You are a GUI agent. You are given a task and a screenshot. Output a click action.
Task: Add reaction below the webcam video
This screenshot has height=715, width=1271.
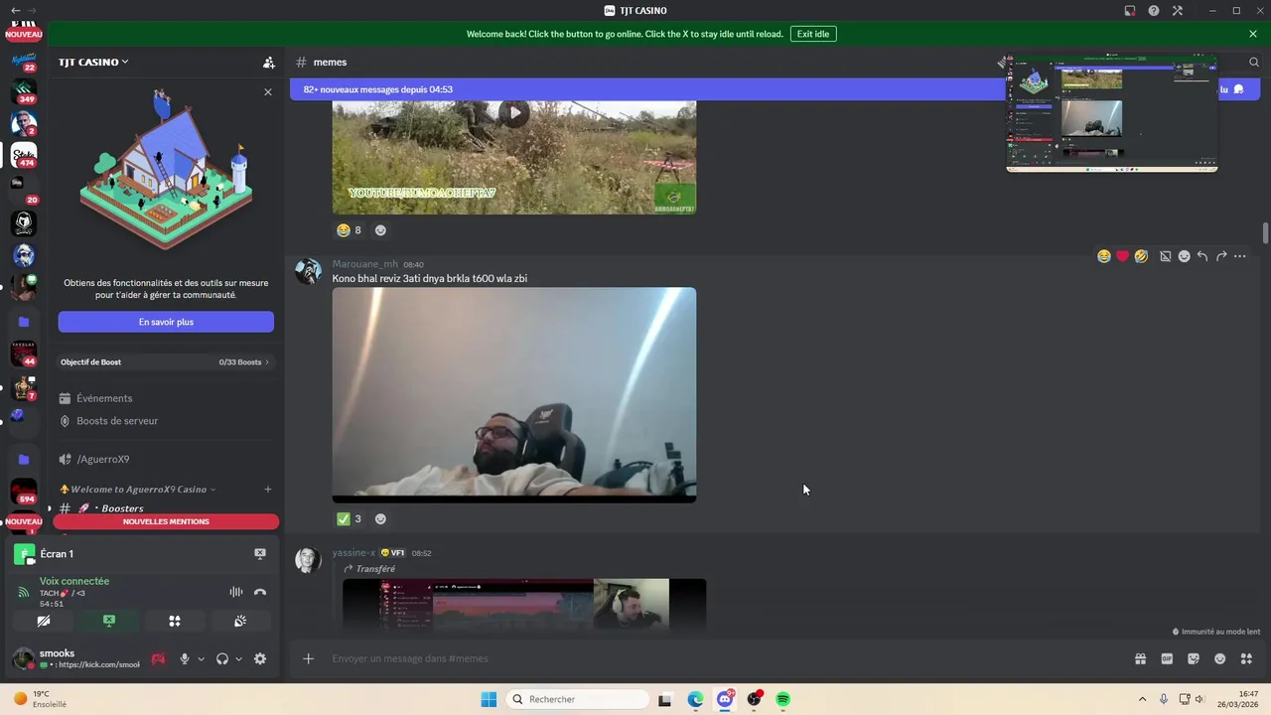click(x=380, y=518)
